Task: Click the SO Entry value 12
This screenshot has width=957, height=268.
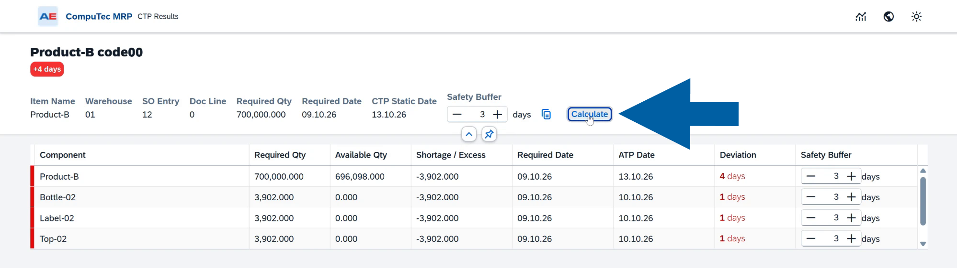Action: (147, 115)
